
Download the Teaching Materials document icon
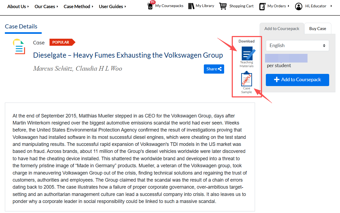point(248,53)
